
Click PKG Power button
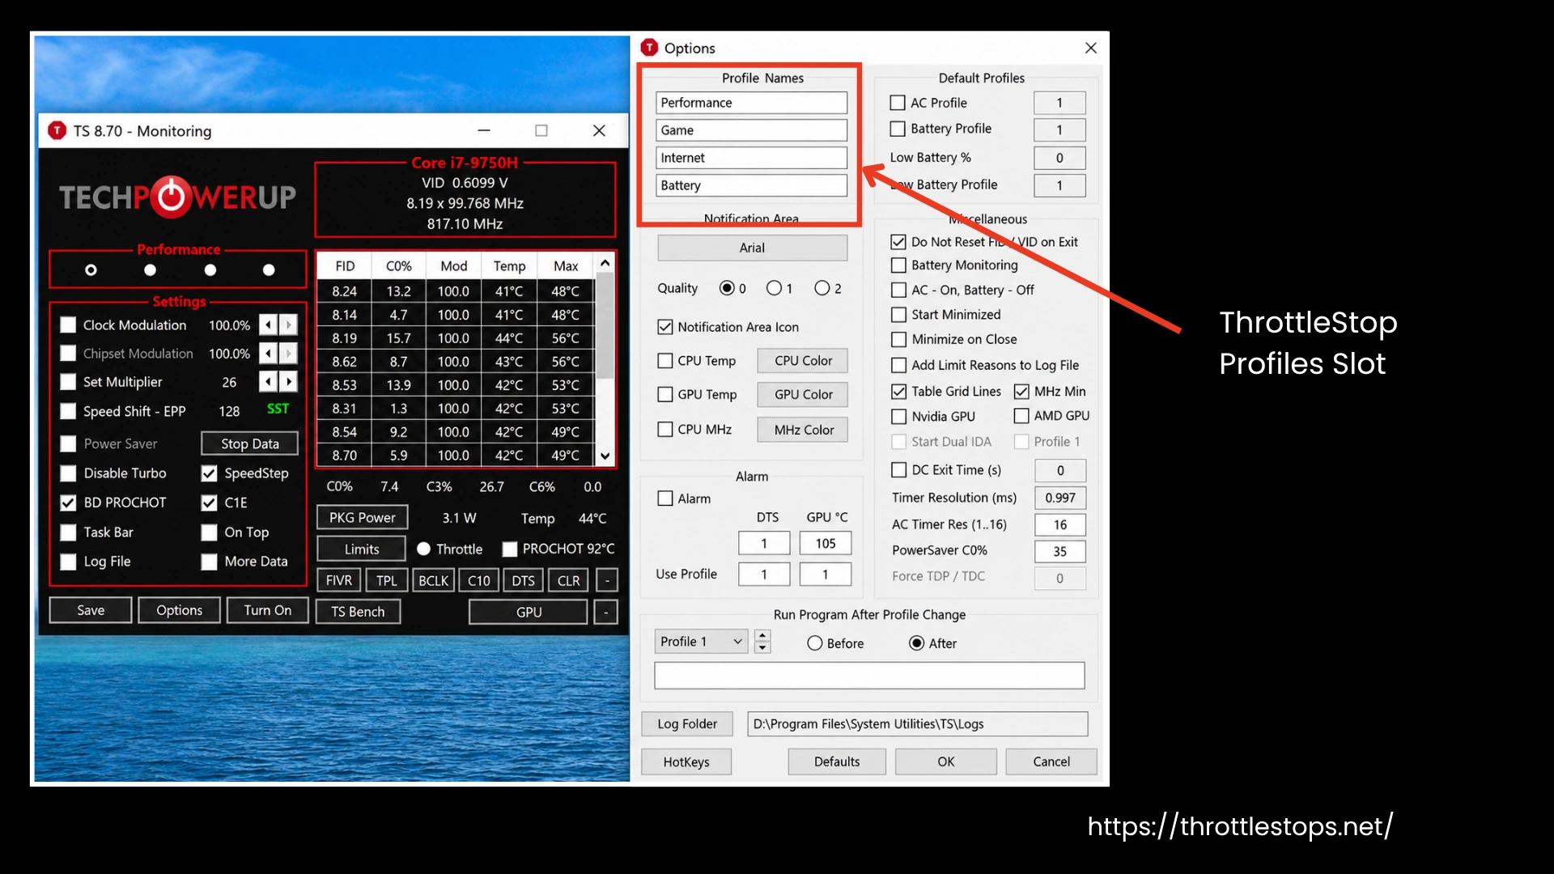point(363,518)
